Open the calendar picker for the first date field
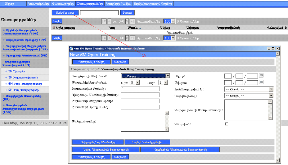Screen dimensions: 288x165 tap(261, 76)
